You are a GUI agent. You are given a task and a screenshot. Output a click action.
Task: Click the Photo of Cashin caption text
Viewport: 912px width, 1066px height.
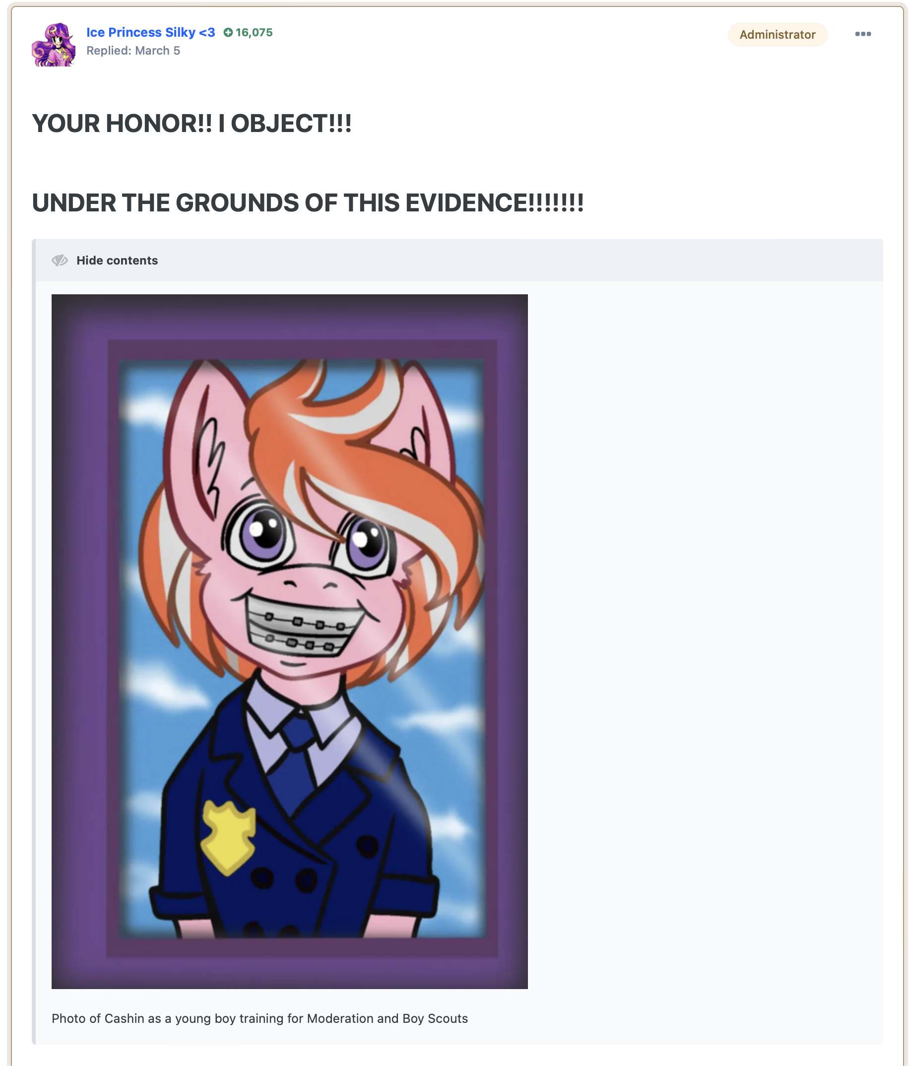tap(260, 1018)
